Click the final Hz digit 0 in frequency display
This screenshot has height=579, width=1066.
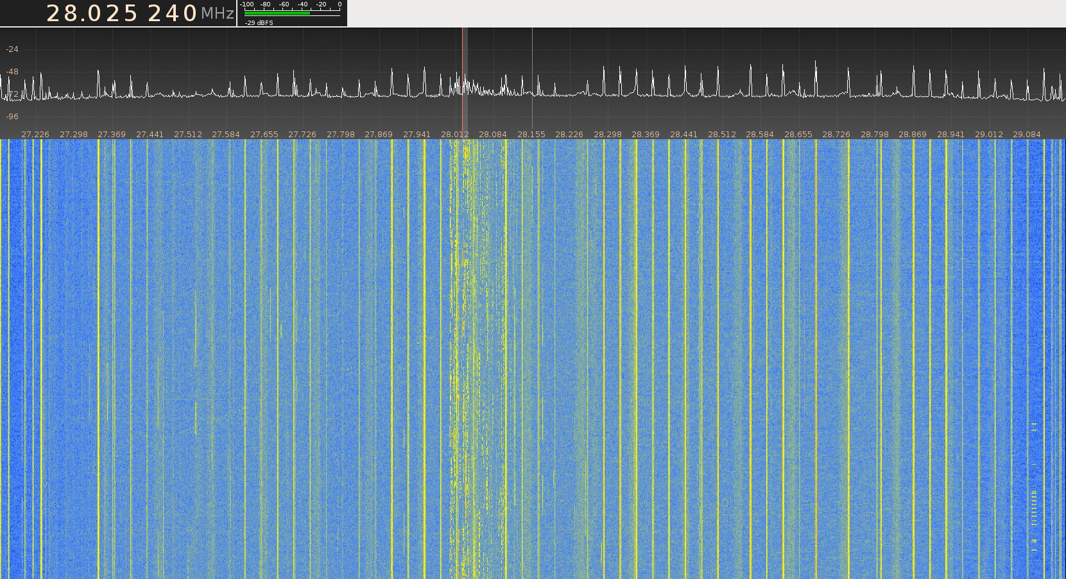[190, 13]
